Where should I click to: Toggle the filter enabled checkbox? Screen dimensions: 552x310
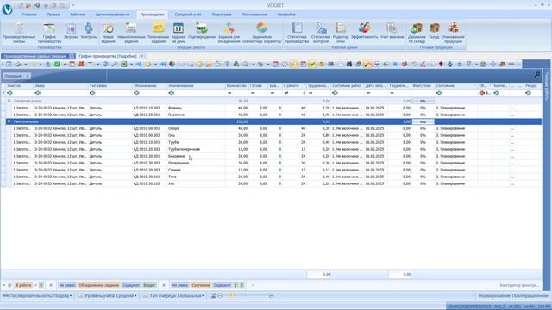(9, 285)
